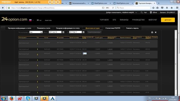Expand the language chevron next to the flag
This screenshot has width=180, height=101.
(x=33, y=20)
